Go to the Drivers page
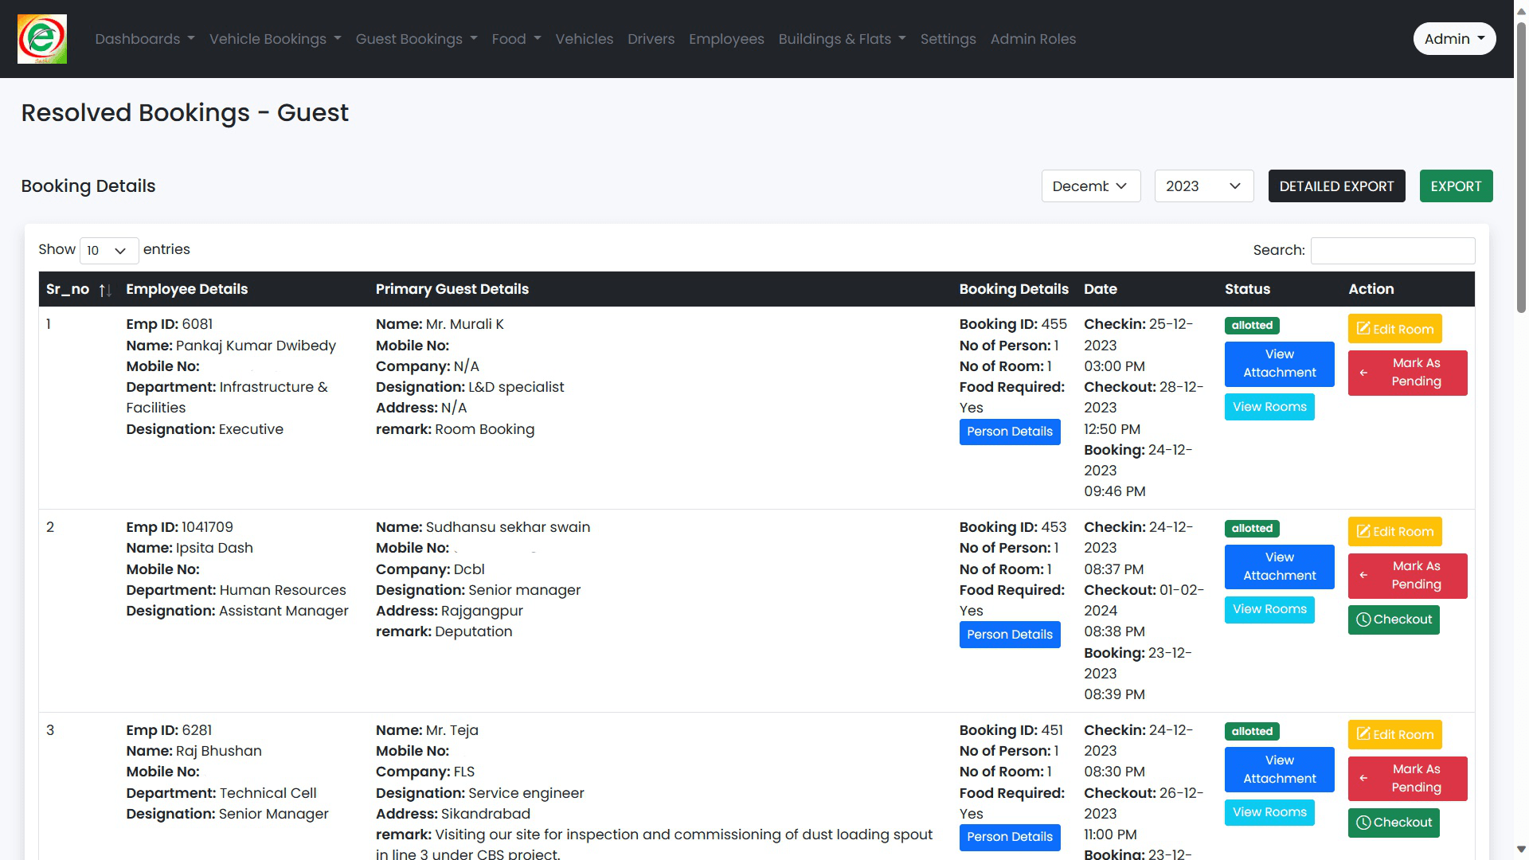 pyautogui.click(x=651, y=39)
